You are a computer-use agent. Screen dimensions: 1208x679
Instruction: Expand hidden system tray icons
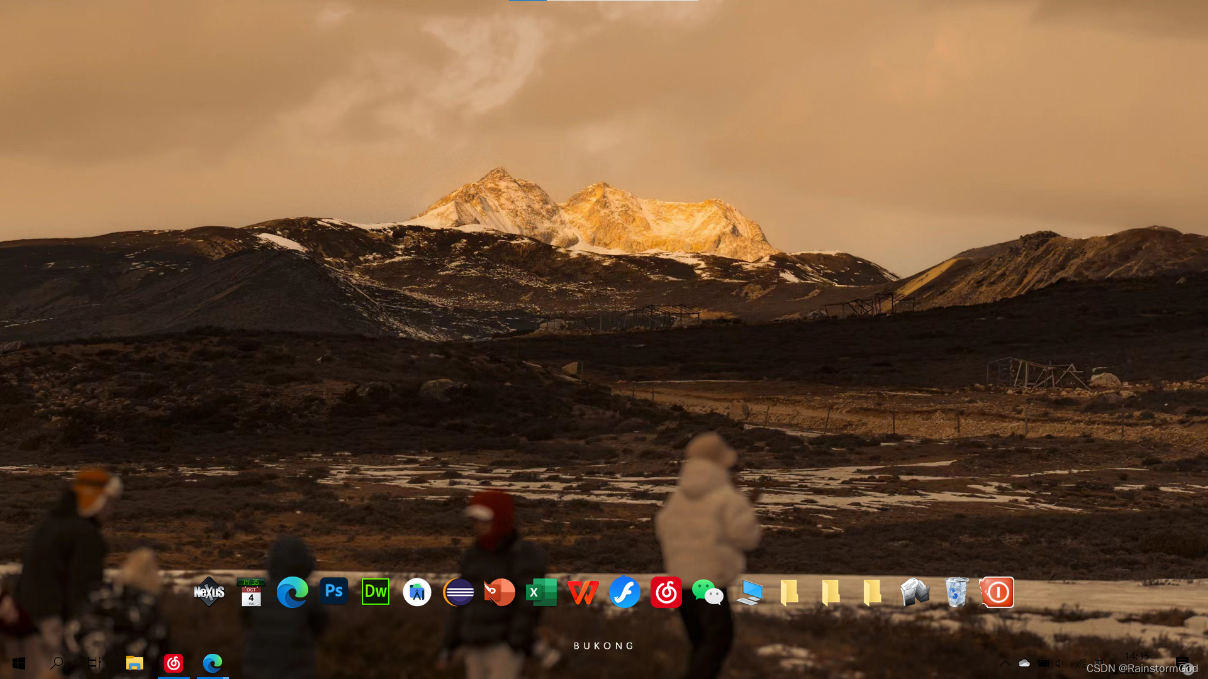[1005, 663]
